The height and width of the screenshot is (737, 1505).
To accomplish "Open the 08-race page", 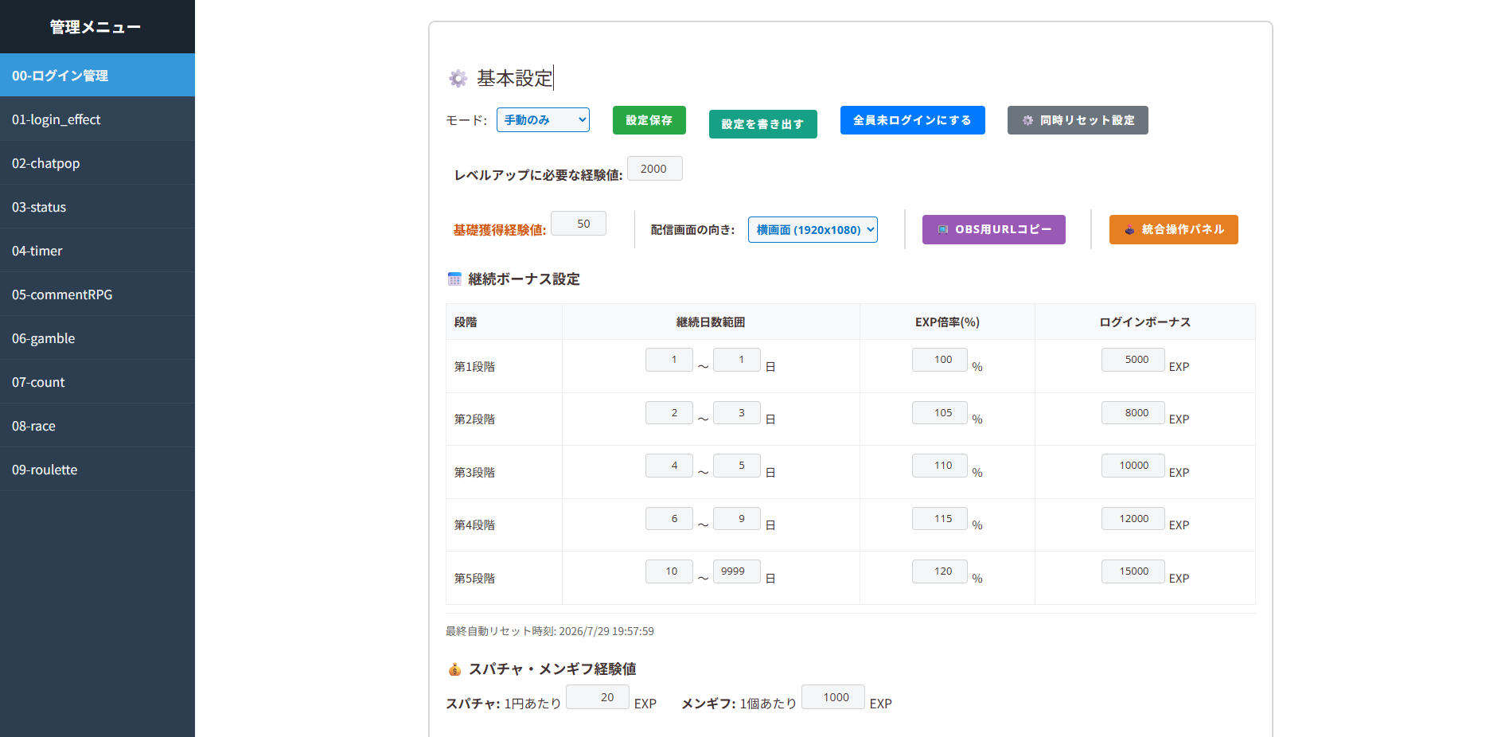I will 97,426.
